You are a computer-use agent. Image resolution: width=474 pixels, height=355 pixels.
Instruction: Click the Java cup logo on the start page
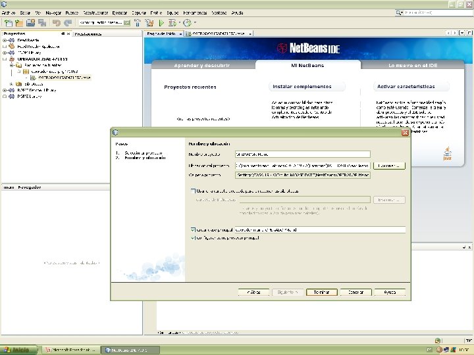pos(448,153)
